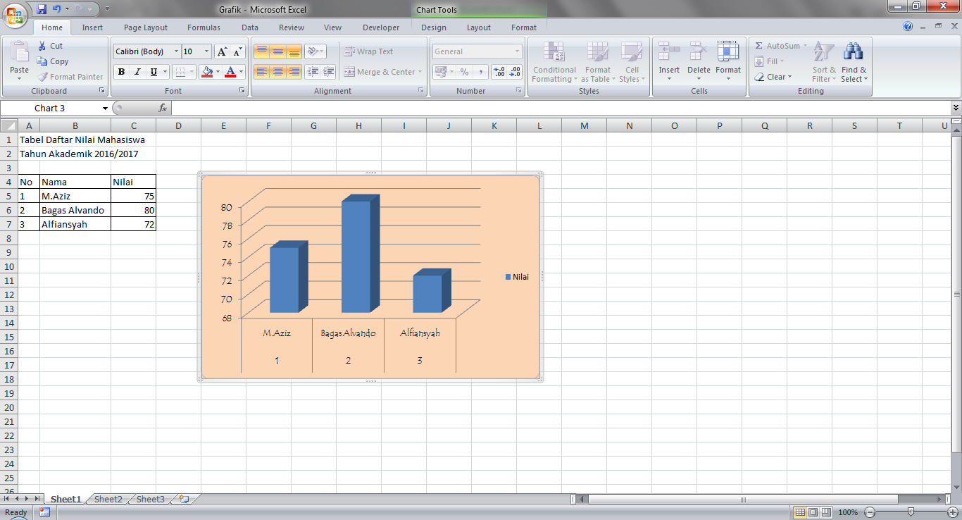
Task: Copy the selected chart
Action: (53, 61)
